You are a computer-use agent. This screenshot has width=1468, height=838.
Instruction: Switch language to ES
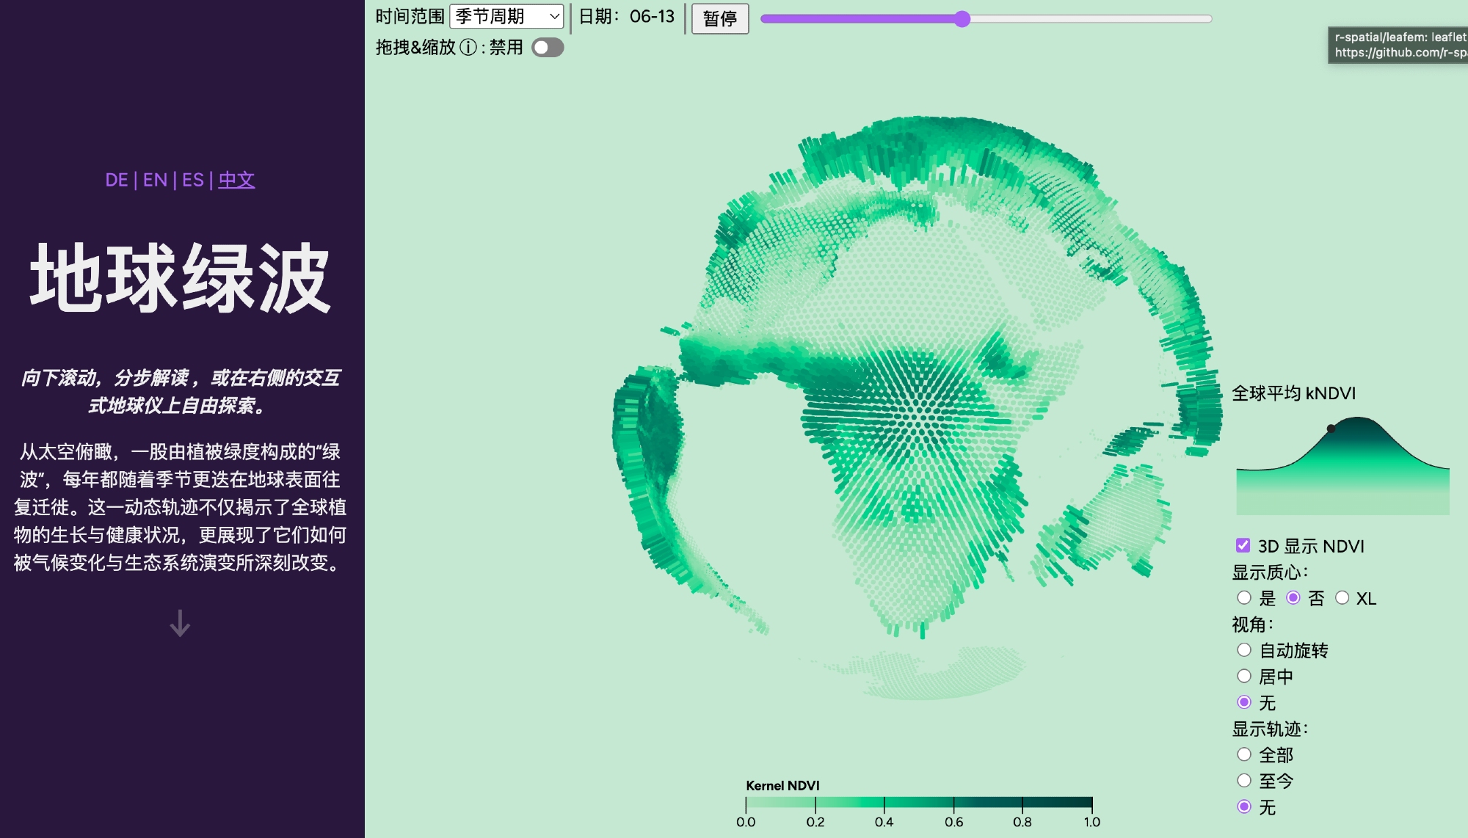tap(193, 180)
